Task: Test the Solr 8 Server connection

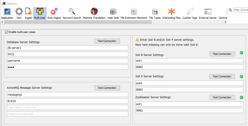Action: pyautogui.click(x=222, y=54)
